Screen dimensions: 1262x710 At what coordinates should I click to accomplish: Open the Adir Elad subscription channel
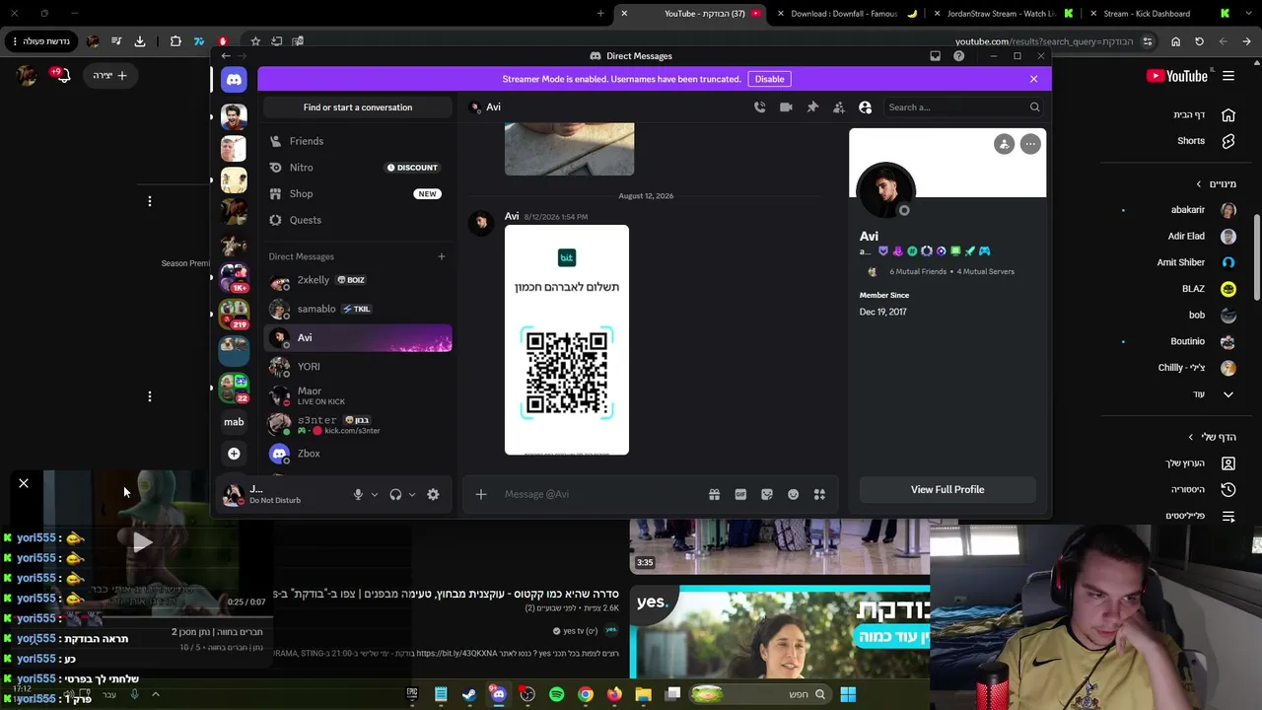(1202, 237)
